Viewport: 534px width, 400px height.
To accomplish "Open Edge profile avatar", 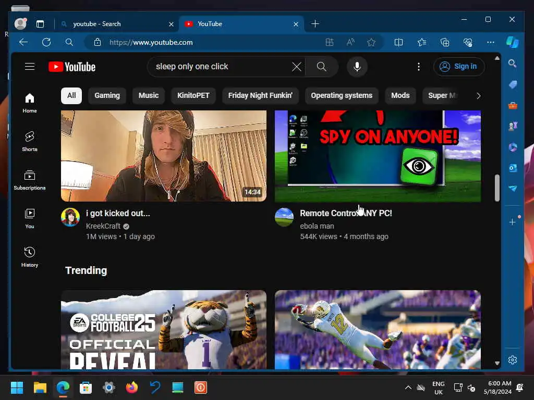I will (20, 23).
